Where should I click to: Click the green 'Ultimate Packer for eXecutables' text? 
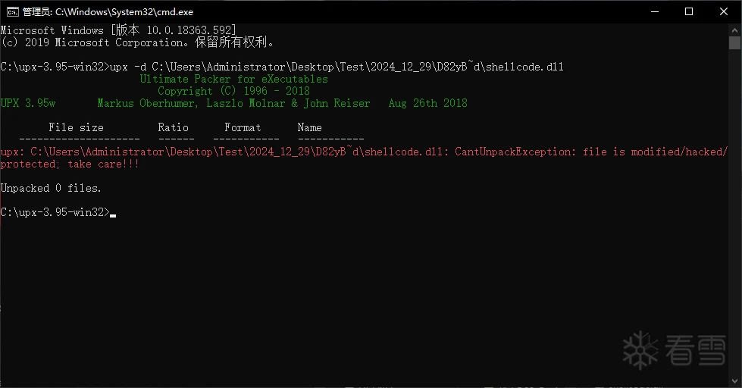pyautogui.click(x=233, y=79)
